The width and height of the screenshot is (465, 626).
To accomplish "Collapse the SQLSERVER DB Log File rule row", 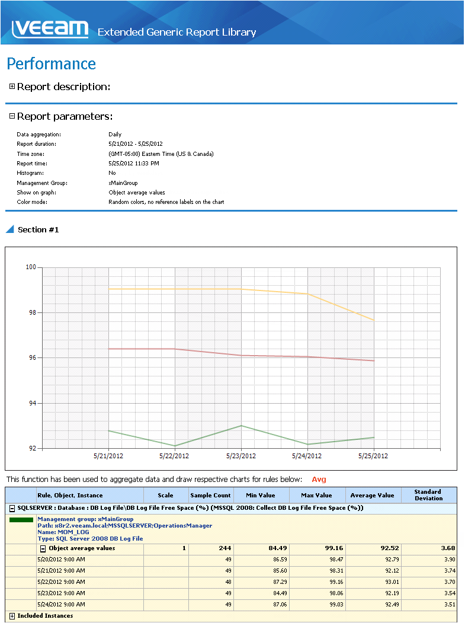I will point(12,508).
